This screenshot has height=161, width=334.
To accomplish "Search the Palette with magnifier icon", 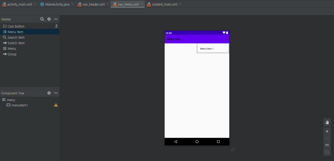I will (42, 19).
